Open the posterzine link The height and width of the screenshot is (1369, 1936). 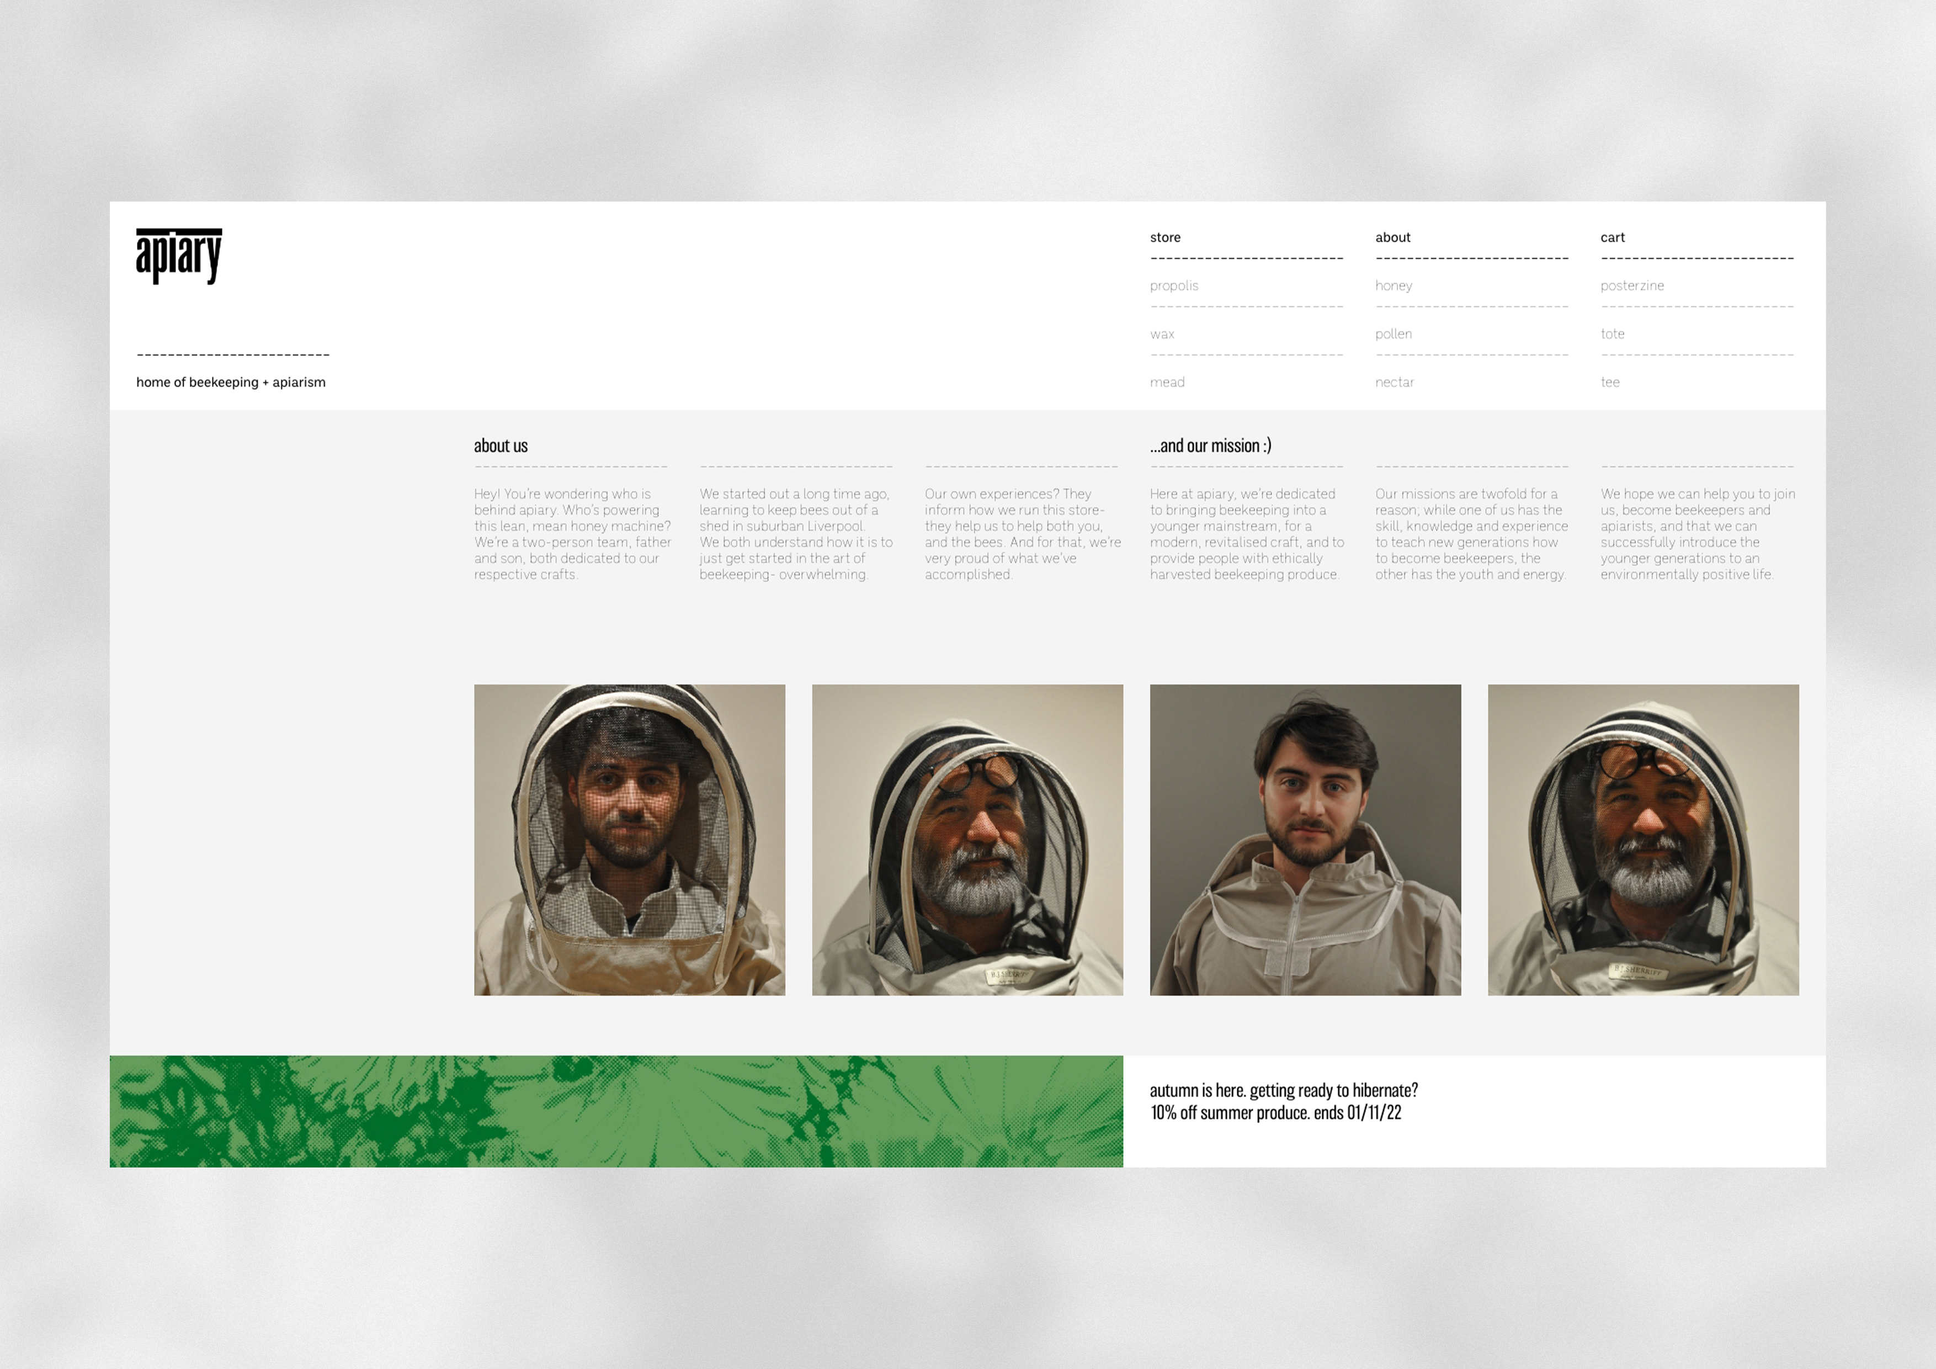[x=1631, y=286]
